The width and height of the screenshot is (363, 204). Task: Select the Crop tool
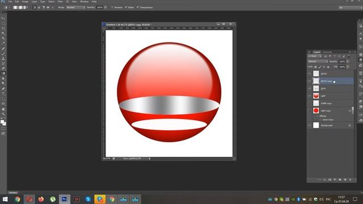click(3, 38)
